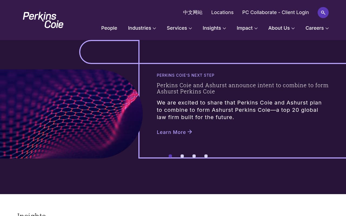Open PC Collaborate - Client Login
346x216 pixels.
(x=275, y=12)
